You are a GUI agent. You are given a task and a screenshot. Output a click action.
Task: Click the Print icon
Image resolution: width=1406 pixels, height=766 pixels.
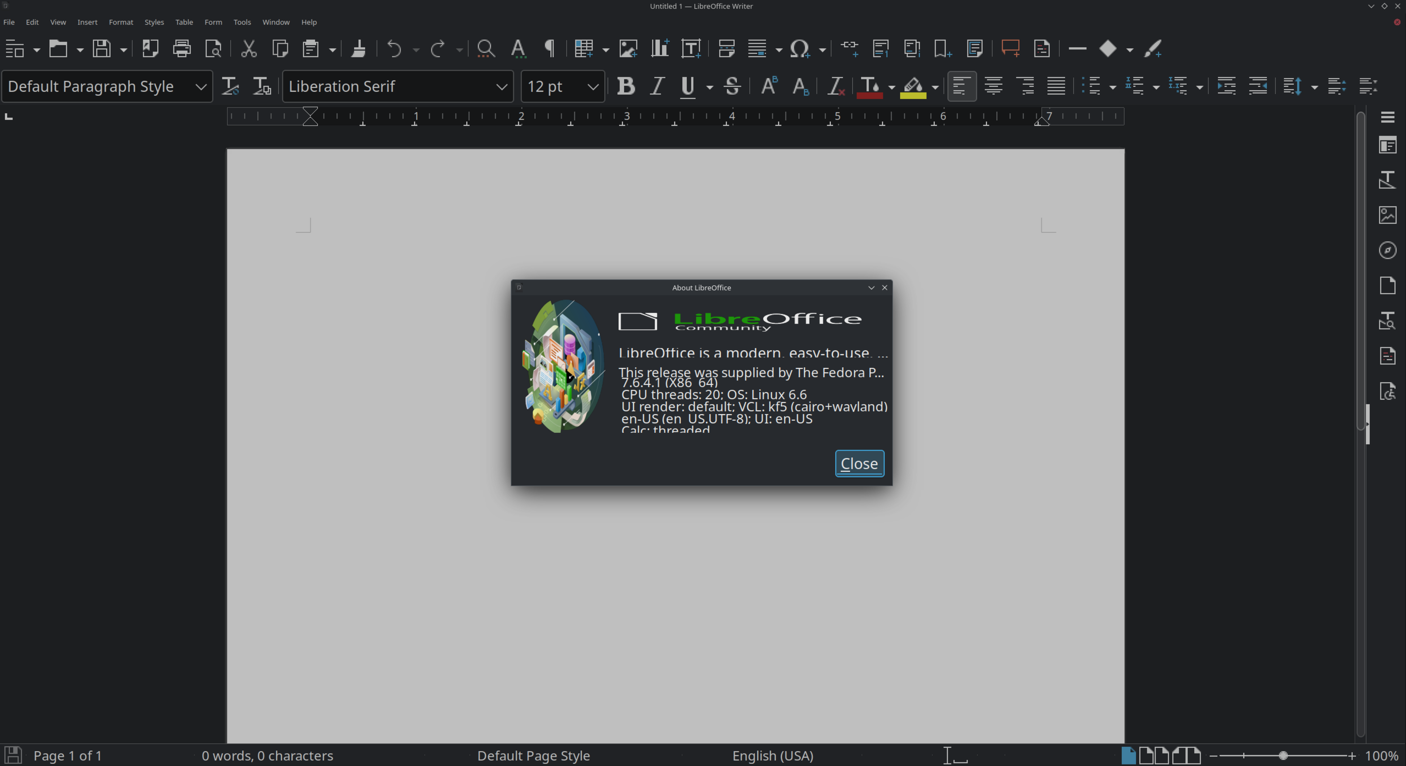click(x=182, y=49)
